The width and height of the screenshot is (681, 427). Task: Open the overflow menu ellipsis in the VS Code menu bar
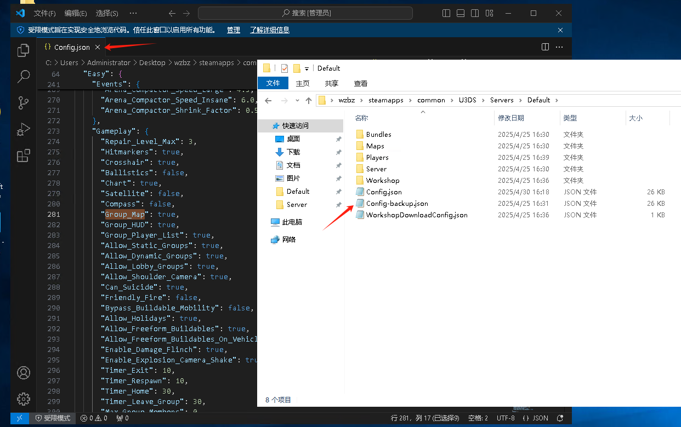click(x=133, y=13)
